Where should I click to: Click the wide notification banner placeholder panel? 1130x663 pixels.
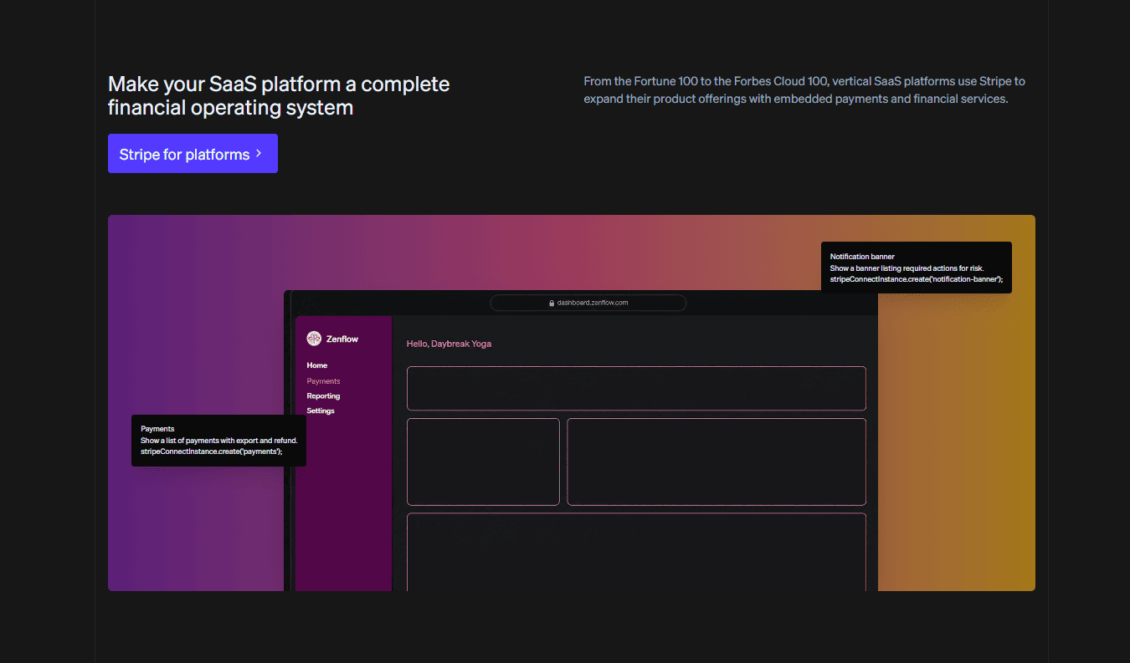[x=636, y=388]
